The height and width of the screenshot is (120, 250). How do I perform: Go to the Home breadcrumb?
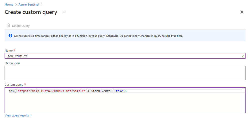point(9,4)
